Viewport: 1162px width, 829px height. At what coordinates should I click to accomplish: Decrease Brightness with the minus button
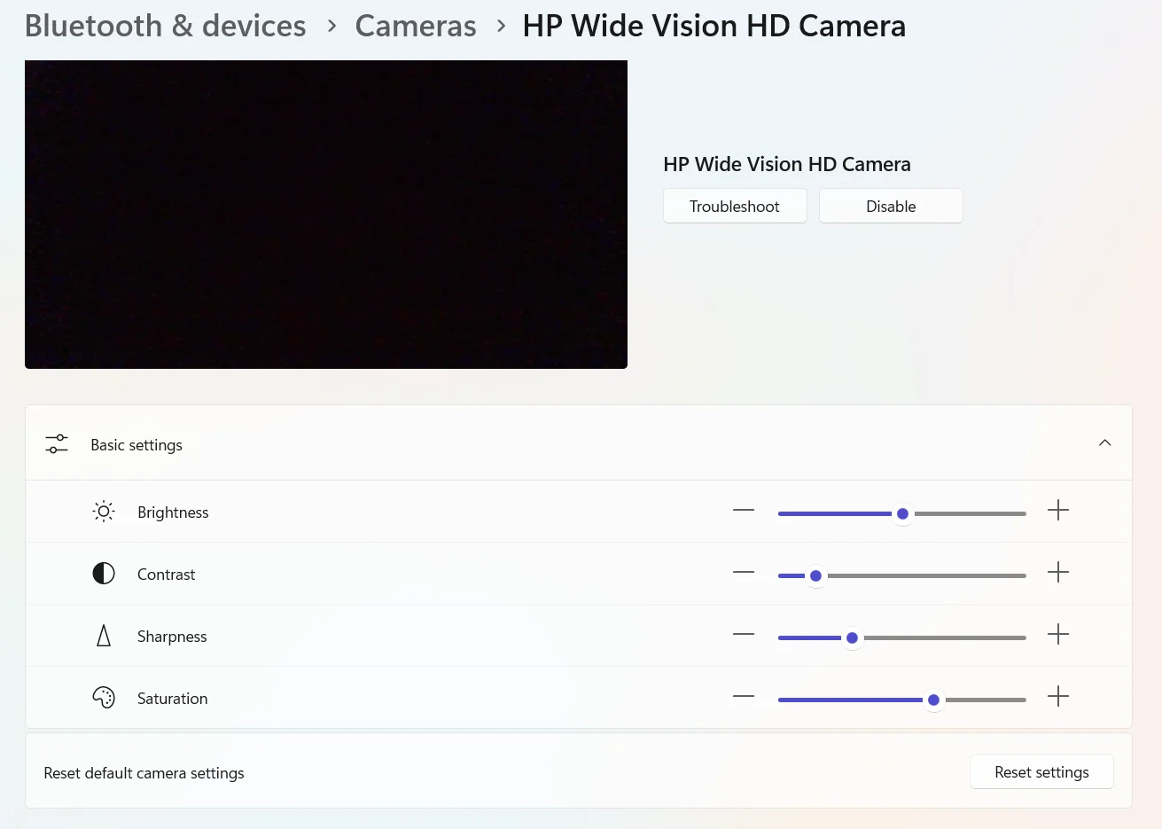(x=744, y=511)
